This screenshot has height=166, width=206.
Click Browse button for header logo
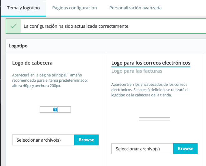pyautogui.click(x=86, y=140)
